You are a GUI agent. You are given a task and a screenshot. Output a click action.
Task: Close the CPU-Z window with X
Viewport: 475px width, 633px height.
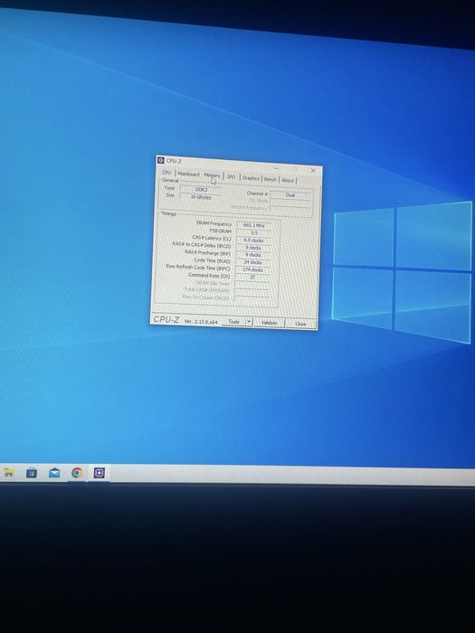click(x=313, y=171)
